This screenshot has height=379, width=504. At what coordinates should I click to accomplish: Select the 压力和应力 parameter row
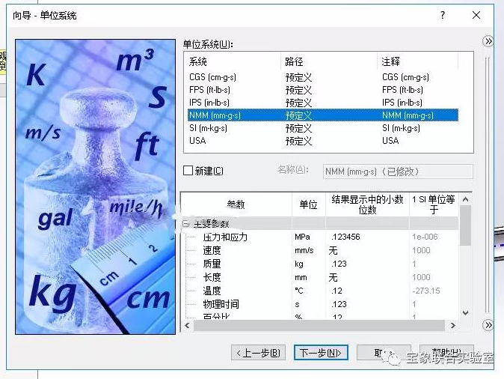click(225, 237)
